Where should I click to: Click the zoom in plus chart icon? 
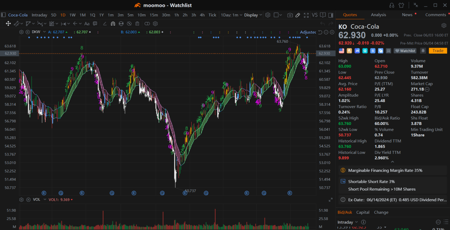pos(332,32)
